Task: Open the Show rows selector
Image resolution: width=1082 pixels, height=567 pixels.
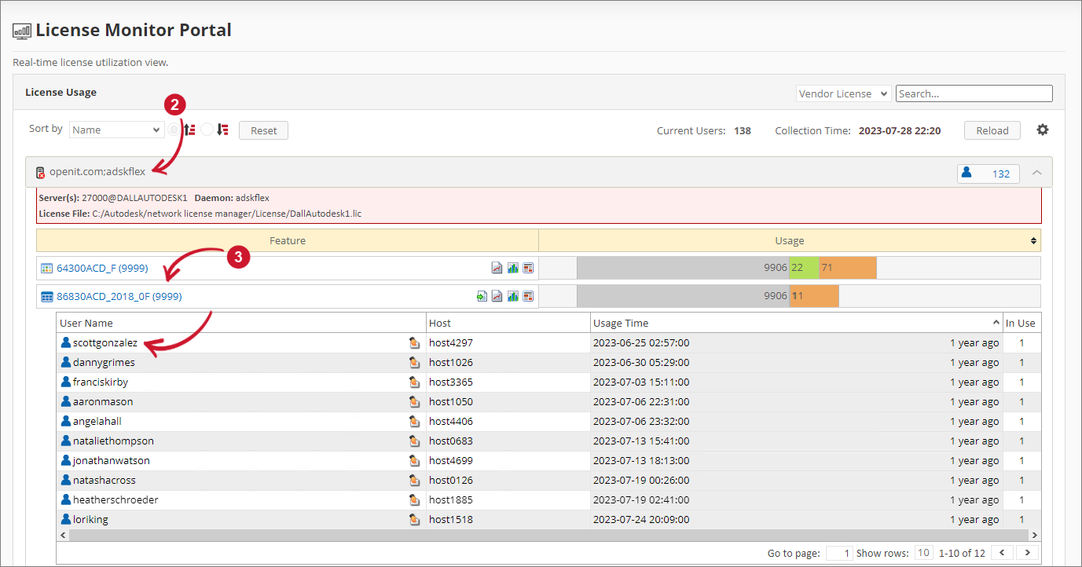Action: pos(924,553)
